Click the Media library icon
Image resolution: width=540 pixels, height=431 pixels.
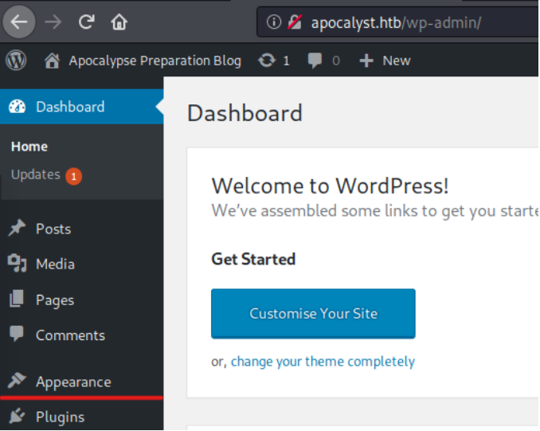[18, 263]
